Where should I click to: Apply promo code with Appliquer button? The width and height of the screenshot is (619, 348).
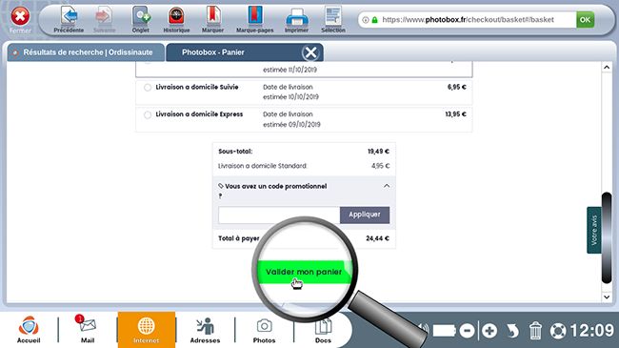pos(365,215)
